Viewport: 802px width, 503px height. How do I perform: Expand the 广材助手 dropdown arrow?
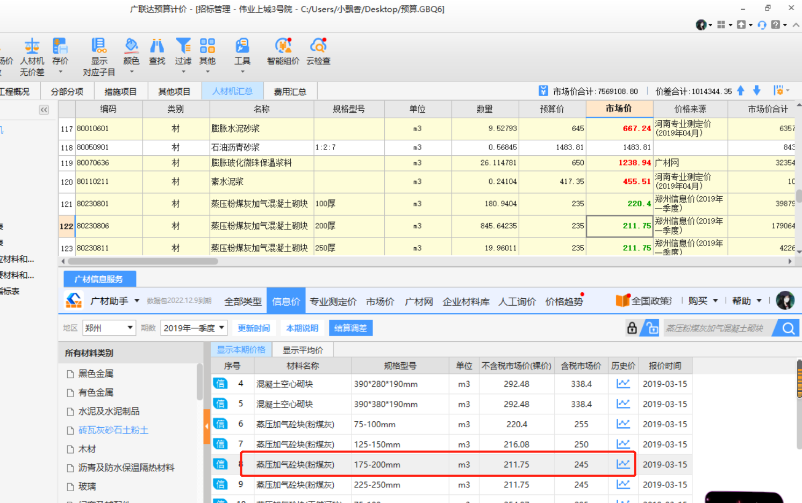pos(137,301)
